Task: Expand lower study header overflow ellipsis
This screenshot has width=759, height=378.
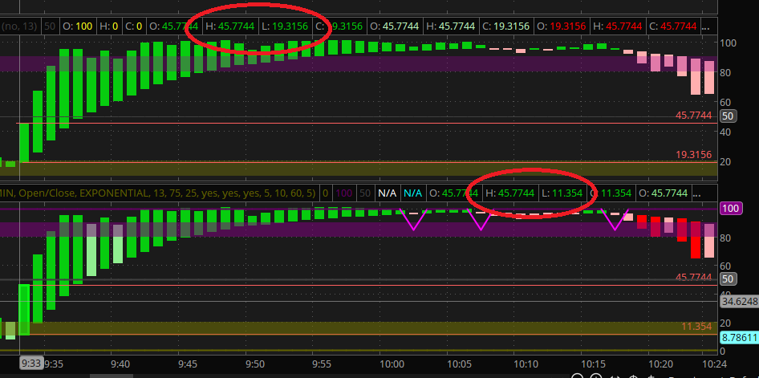Action: tap(698, 193)
